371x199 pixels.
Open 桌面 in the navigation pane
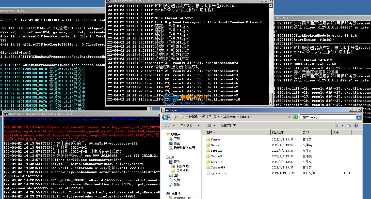(177, 143)
